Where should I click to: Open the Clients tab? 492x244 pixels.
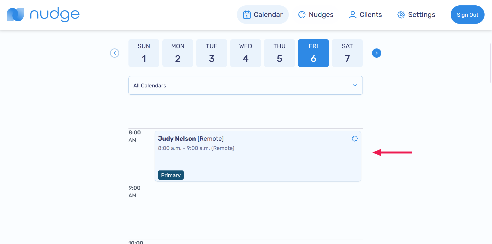(365, 15)
